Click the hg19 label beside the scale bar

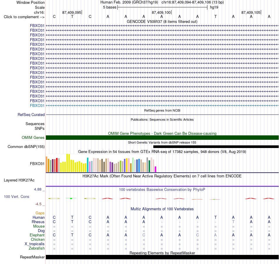214,7
